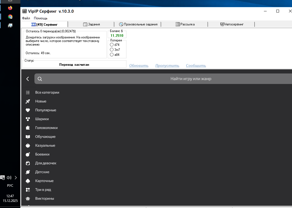Screen dimensions: 292x208
Task: Open the Все категории list
Action: point(47,93)
